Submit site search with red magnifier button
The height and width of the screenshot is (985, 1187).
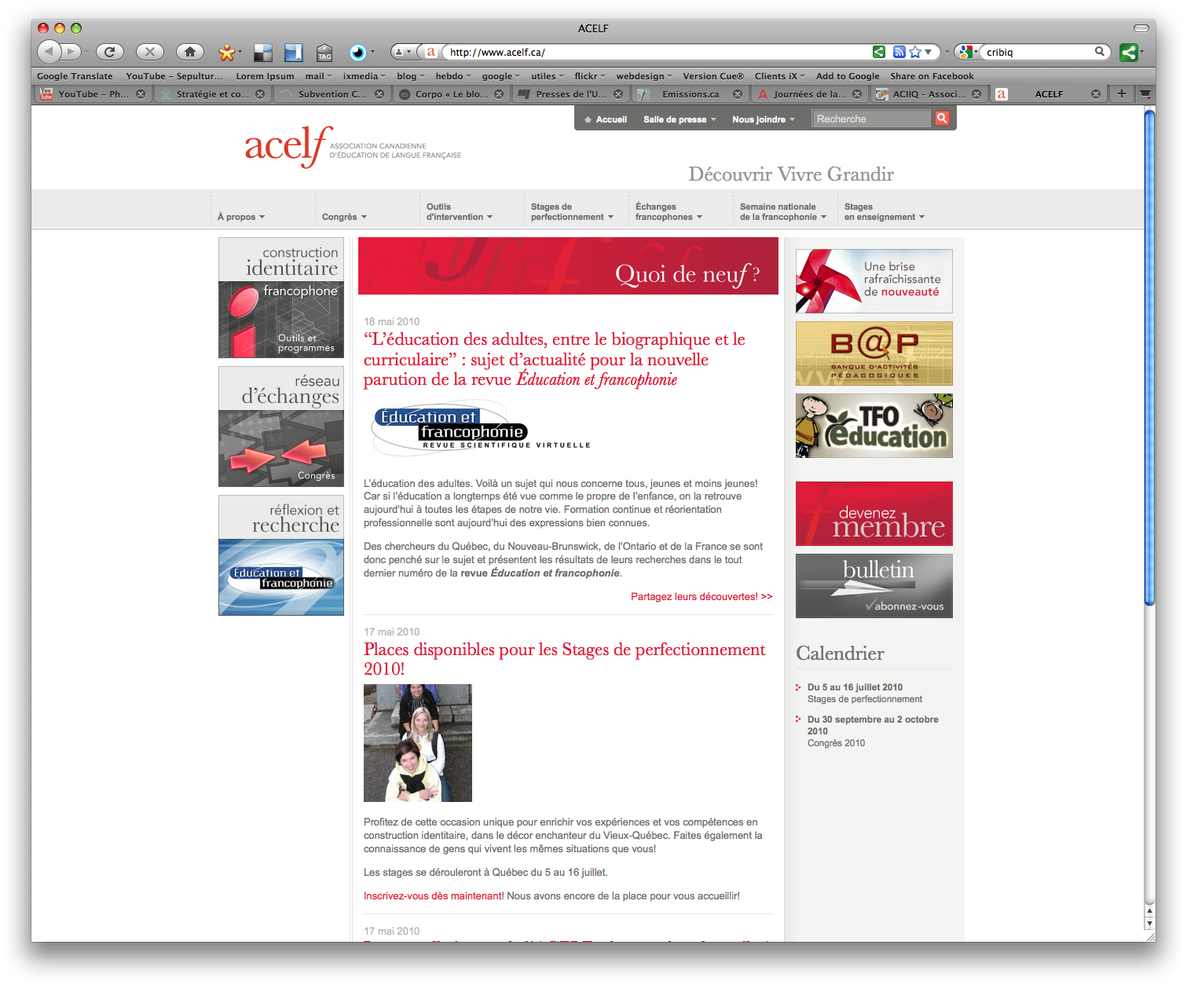[942, 119]
